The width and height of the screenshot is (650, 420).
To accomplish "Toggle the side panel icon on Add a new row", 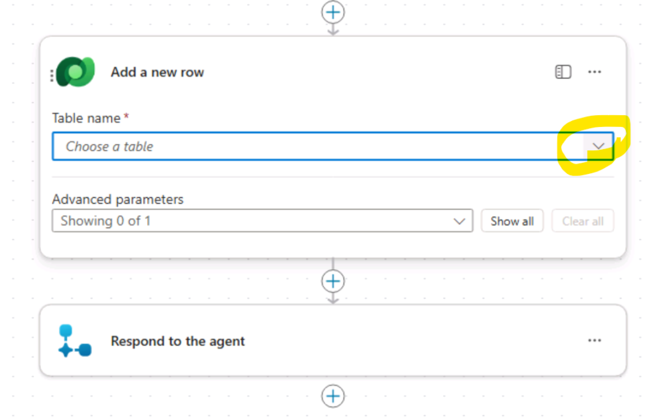I will 563,72.
